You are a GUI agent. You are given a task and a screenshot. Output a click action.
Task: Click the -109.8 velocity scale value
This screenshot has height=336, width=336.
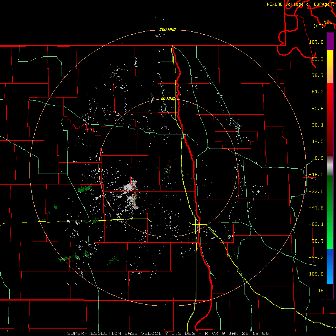point(315,274)
